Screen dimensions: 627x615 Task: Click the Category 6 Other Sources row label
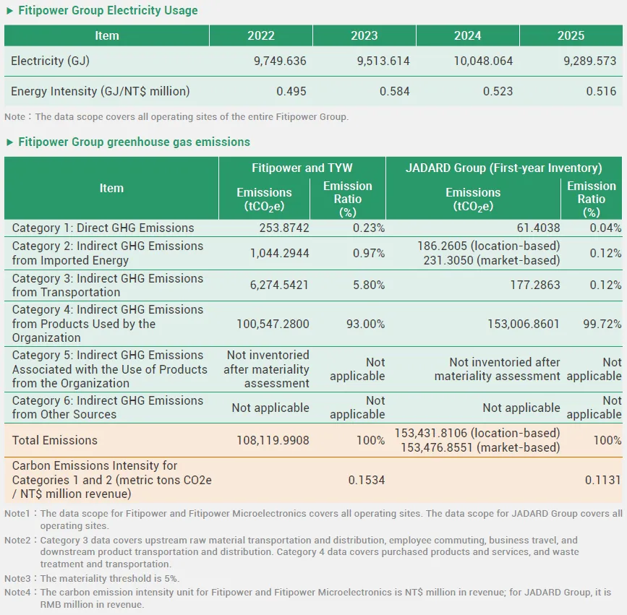coord(108,407)
